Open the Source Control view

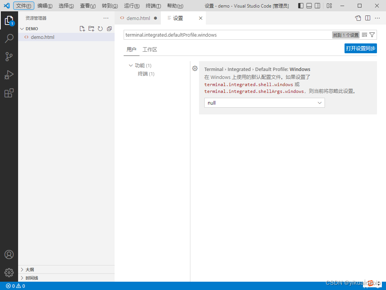tap(9, 57)
